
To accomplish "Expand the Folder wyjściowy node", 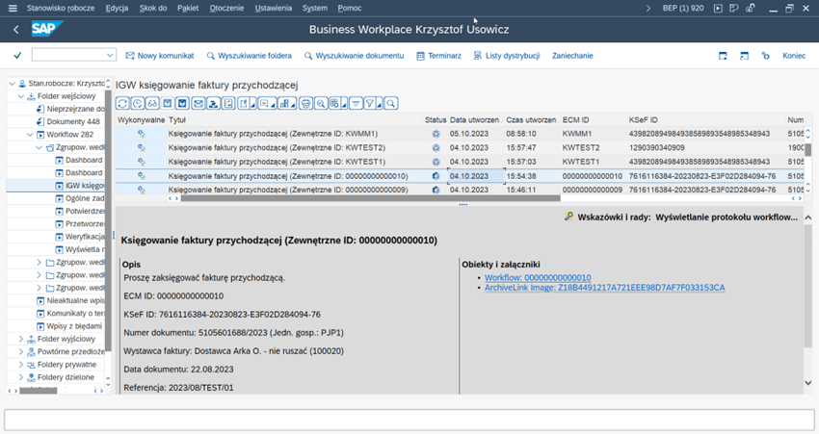I will tap(21, 339).
